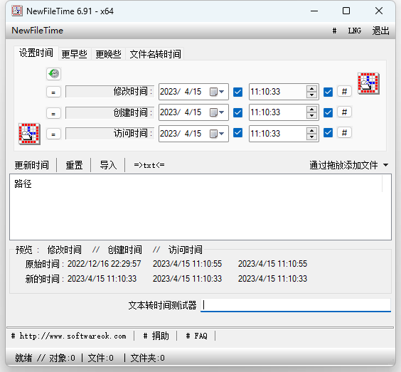The image size is (401, 372).
Task: Maximize the NewFileTime window
Action: click(x=346, y=11)
